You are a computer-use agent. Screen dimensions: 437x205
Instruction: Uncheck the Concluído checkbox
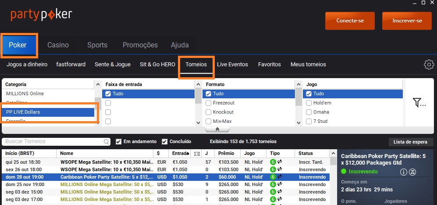[x=164, y=142]
